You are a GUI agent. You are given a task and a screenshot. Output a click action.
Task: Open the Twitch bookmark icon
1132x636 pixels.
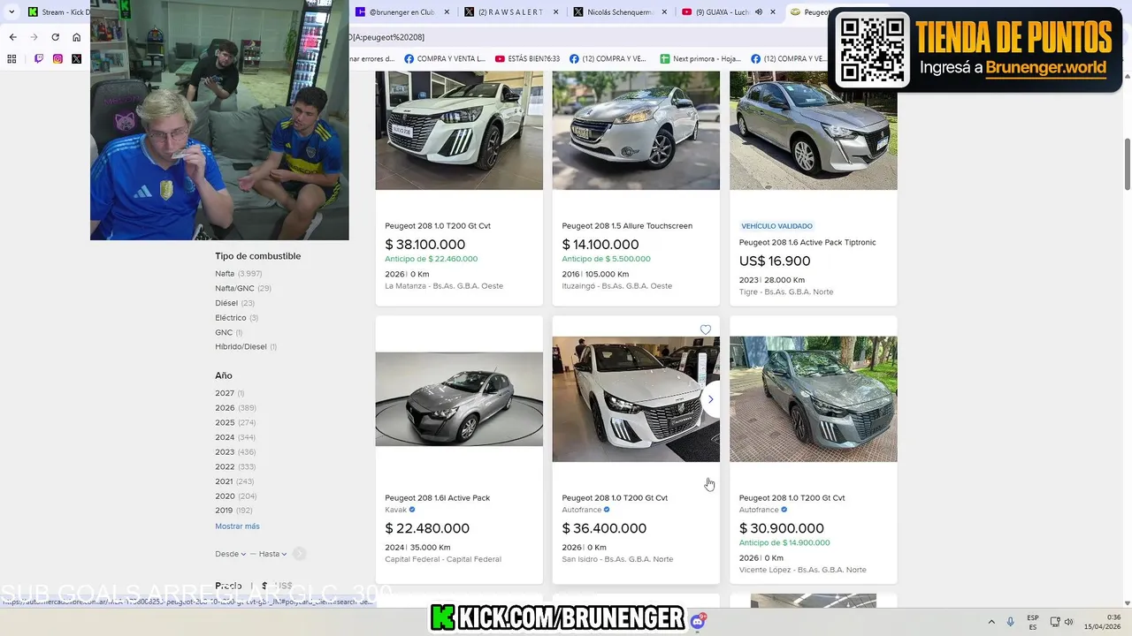coord(39,59)
